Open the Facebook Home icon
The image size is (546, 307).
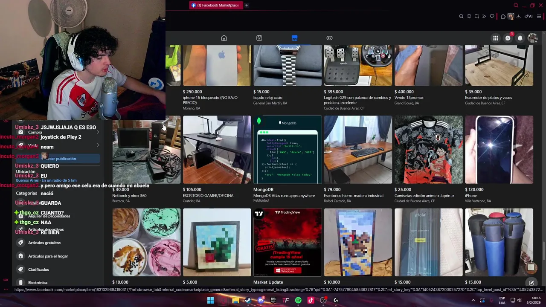tap(224, 38)
